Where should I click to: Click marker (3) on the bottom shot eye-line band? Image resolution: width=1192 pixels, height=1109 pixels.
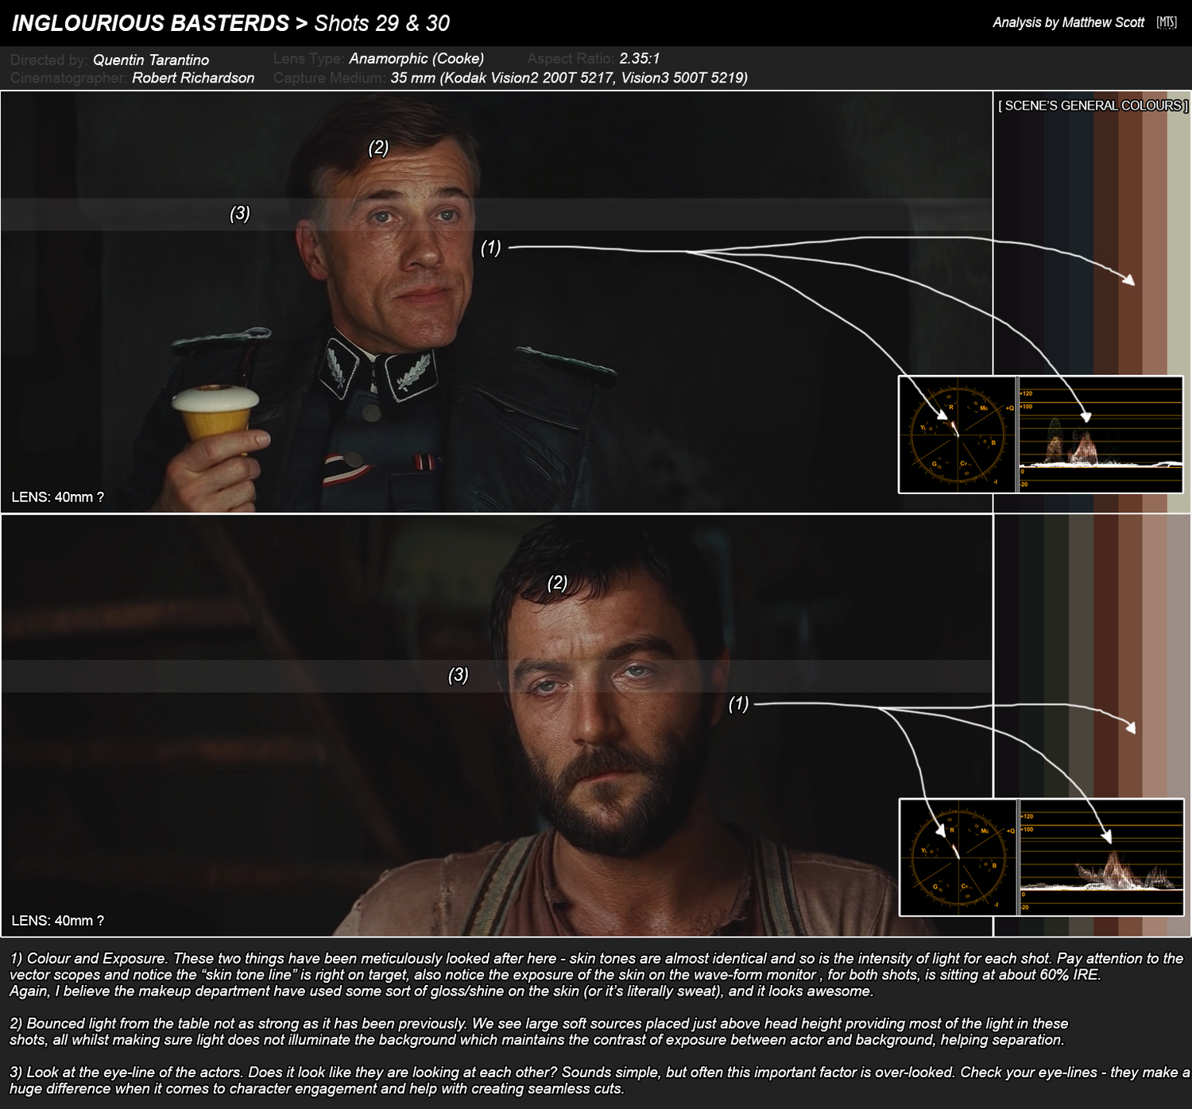click(458, 675)
